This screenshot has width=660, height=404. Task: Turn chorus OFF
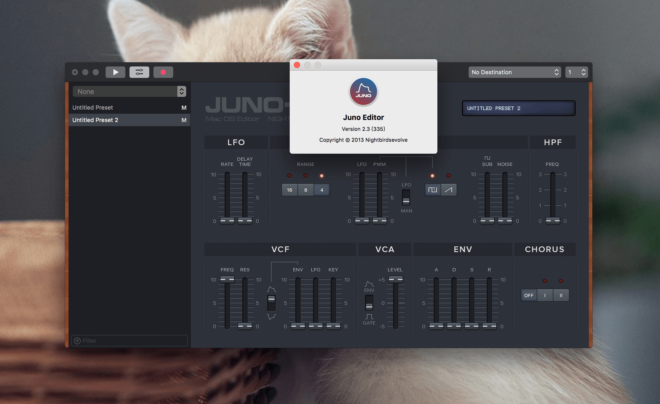pyautogui.click(x=529, y=295)
